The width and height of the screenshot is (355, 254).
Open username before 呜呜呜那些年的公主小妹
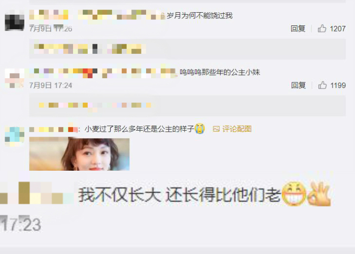click(103, 72)
